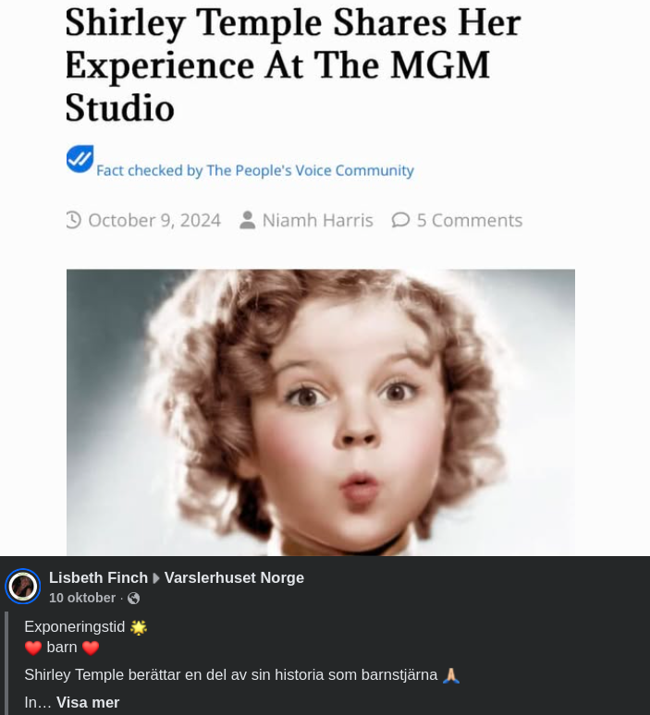Image resolution: width=650 pixels, height=715 pixels.
Task: Click the arrow between Lisbeth Finch and Varslerhuset Norge
Action: click(x=156, y=578)
